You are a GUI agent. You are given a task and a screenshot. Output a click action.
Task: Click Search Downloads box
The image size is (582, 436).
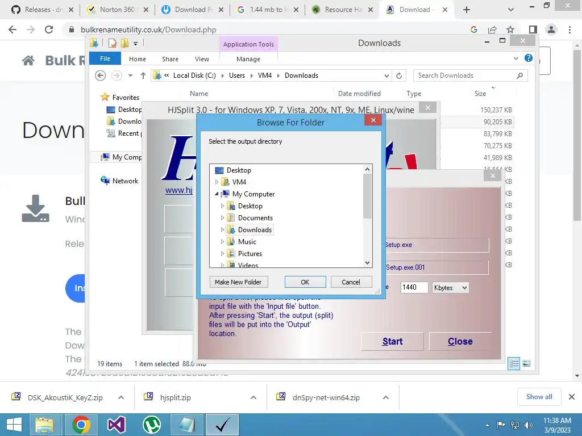point(470,76)
